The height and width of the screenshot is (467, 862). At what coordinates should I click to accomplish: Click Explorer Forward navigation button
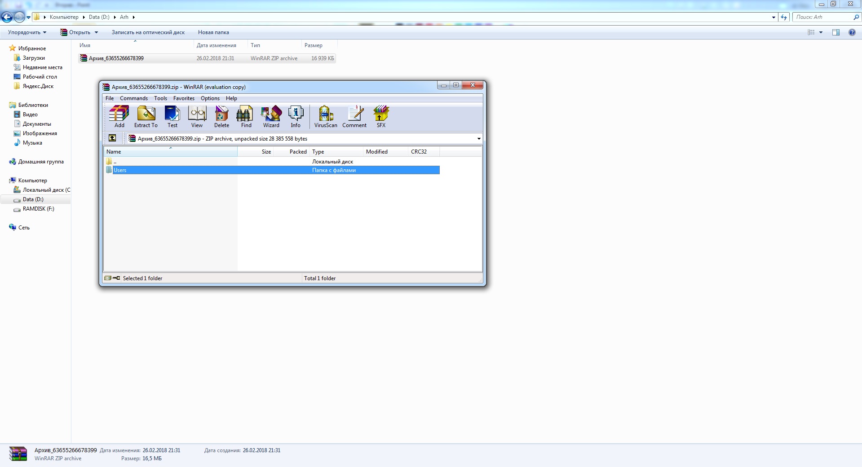click(19, 17)
